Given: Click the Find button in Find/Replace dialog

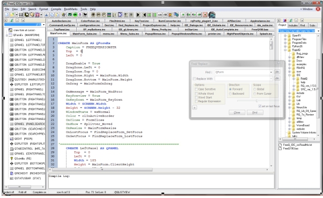Looking at the screenshot, I should click(255, 112).
